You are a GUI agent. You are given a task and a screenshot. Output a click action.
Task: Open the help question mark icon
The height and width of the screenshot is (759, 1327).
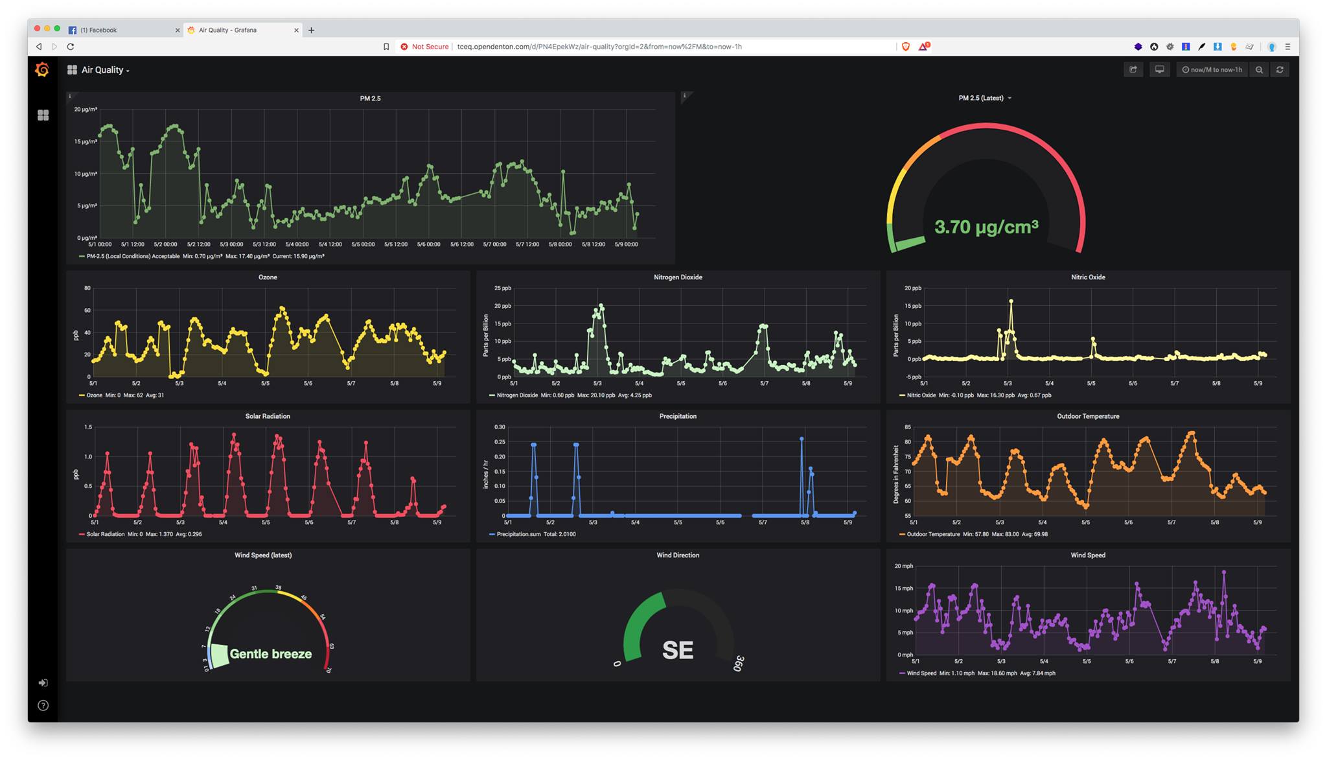43,705
